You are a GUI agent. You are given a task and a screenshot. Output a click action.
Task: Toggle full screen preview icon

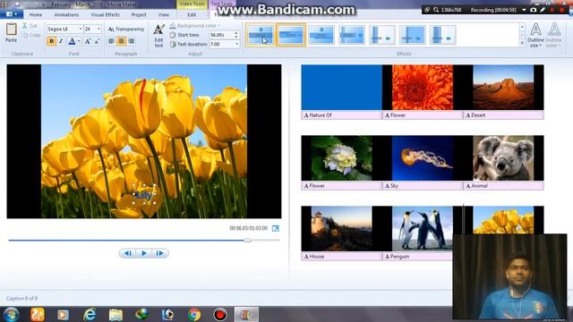click(x=276, y=229)
